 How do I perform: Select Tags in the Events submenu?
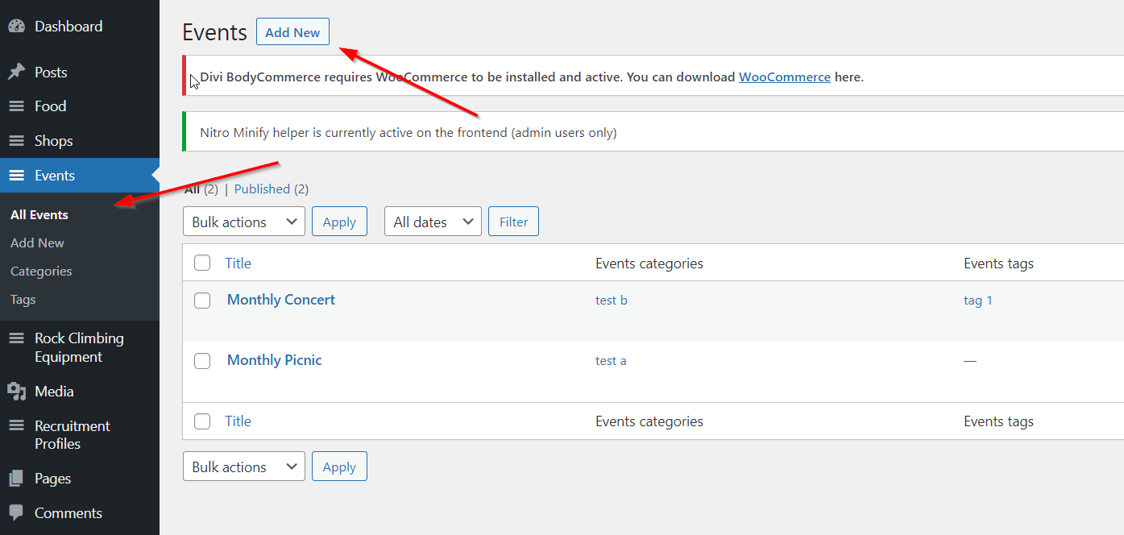23,300
